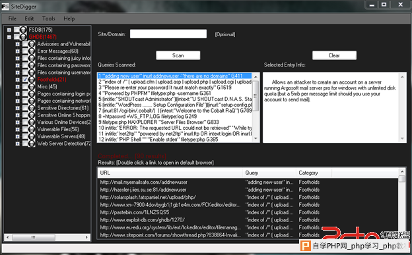Click the skull icon beside Error Messages(68)

(32, 51)
